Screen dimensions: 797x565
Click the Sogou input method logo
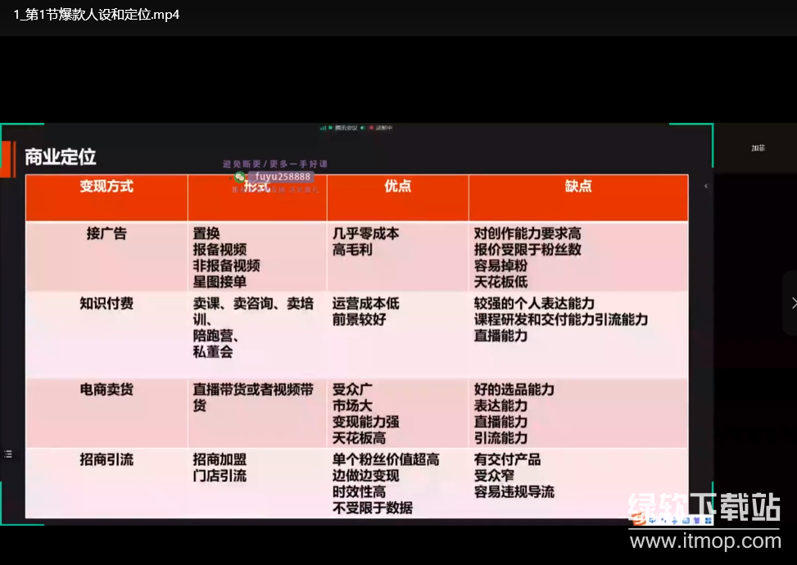point(639,519)
